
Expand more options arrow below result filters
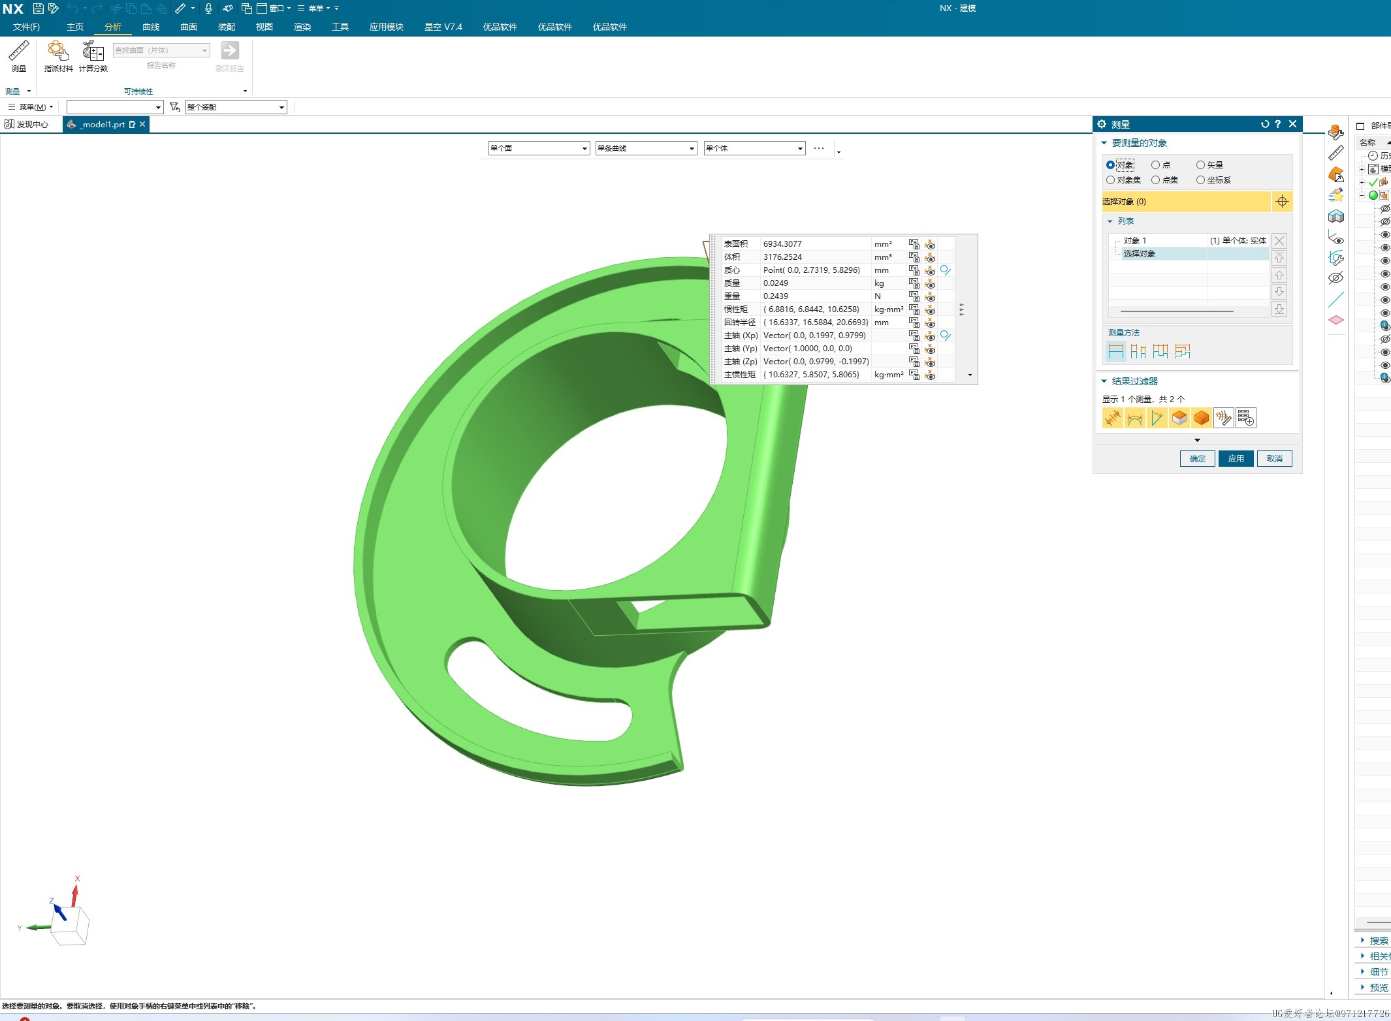[x=1197, y=440]
